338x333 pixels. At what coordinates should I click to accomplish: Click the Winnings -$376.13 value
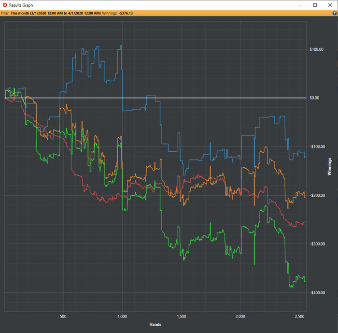click(126, 13)
